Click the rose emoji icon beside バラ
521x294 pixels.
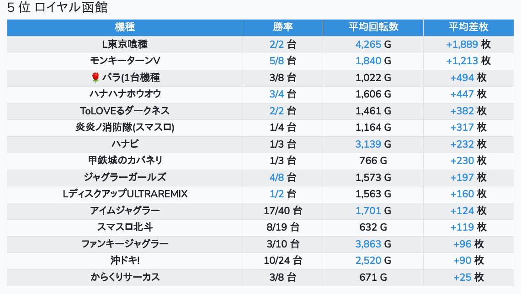pyautogui.click(x=95, y=78)
